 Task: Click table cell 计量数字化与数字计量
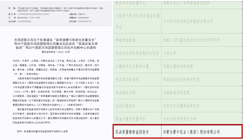click(138, 66)
